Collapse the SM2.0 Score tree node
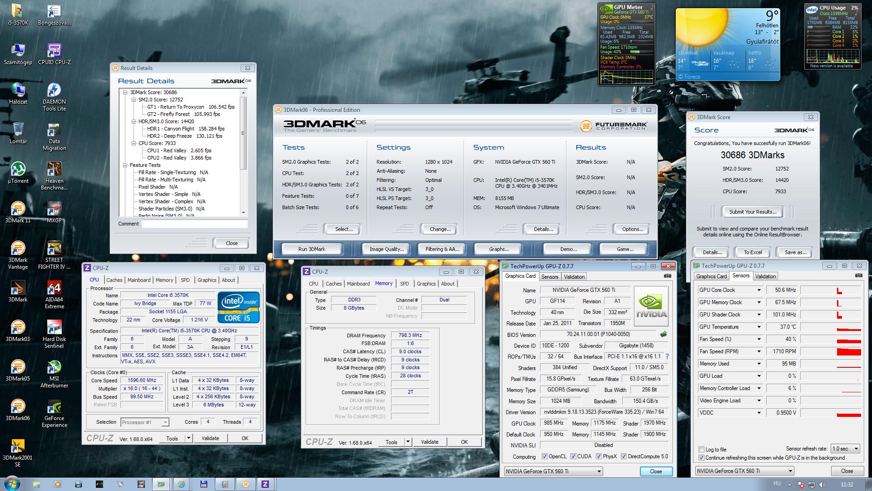The height and width of the screenshot is (491, 872). [x=134, y=100]
